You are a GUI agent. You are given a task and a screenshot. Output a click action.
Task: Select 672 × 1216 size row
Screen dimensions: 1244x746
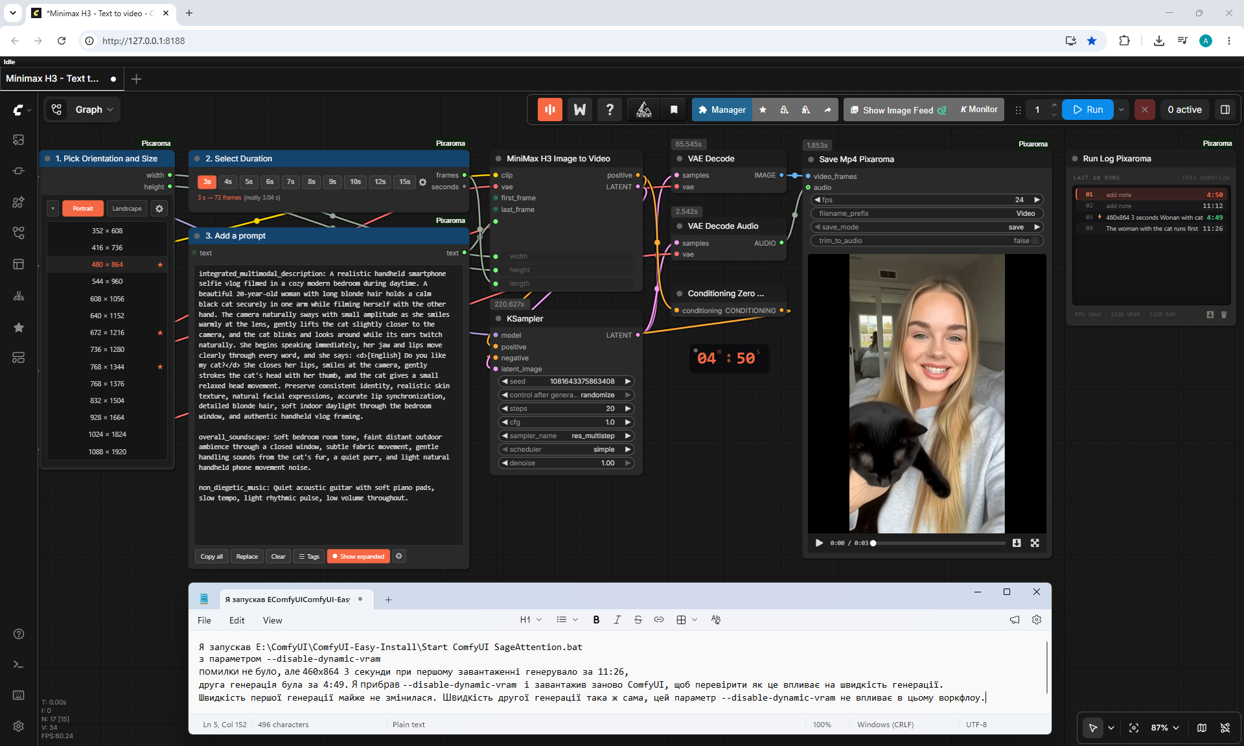[x=107, y=332]
